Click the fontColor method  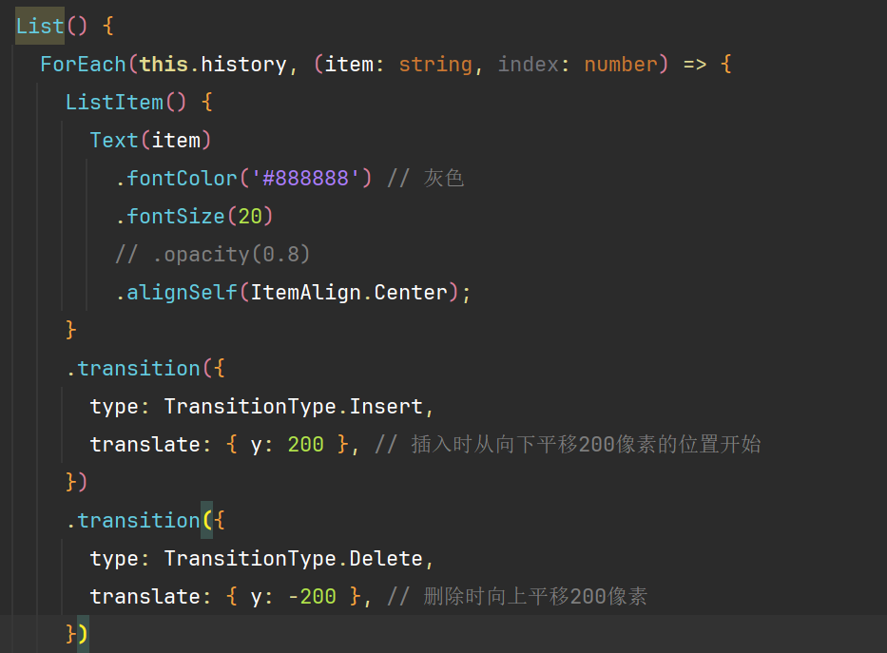tap(182, 179)
